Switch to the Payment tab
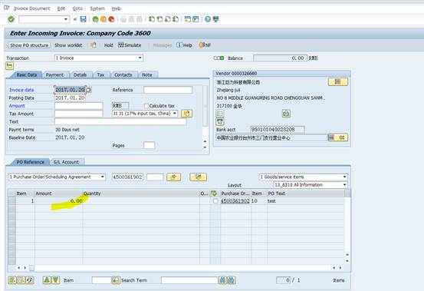This screenshot has height=291, width=424. (x=54, y=74)
